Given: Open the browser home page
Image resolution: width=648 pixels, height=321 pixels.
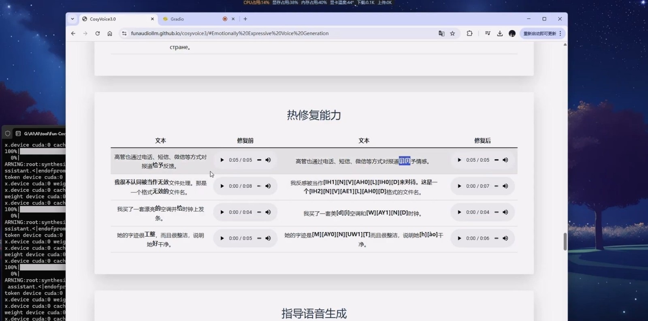Looking at the screenshot, I should coord(110,34).
